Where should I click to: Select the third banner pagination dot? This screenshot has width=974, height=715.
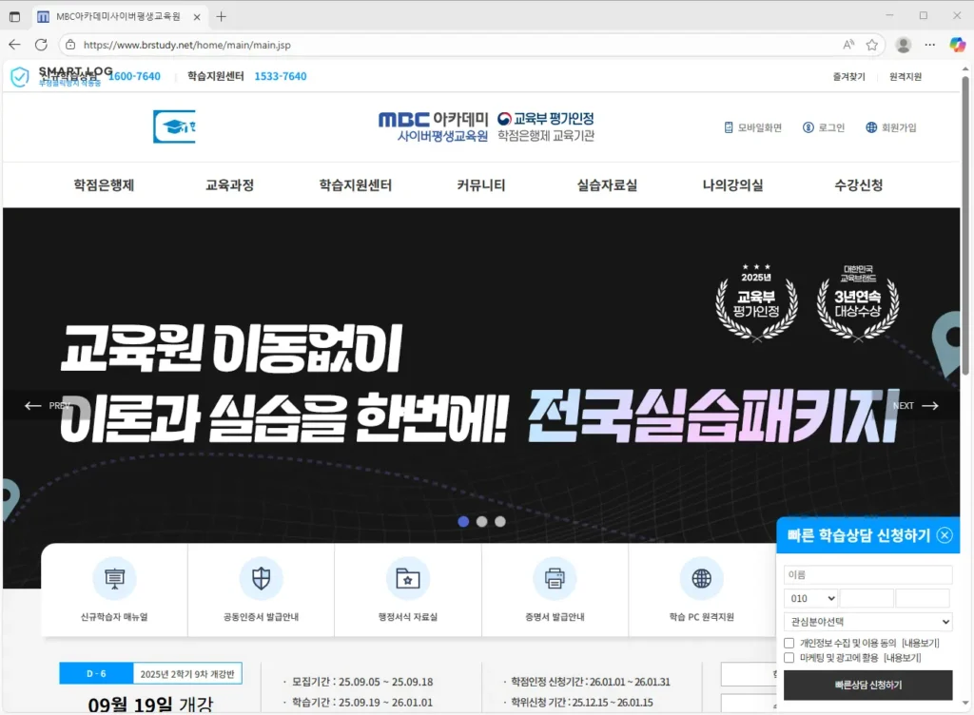pos(500,521)
